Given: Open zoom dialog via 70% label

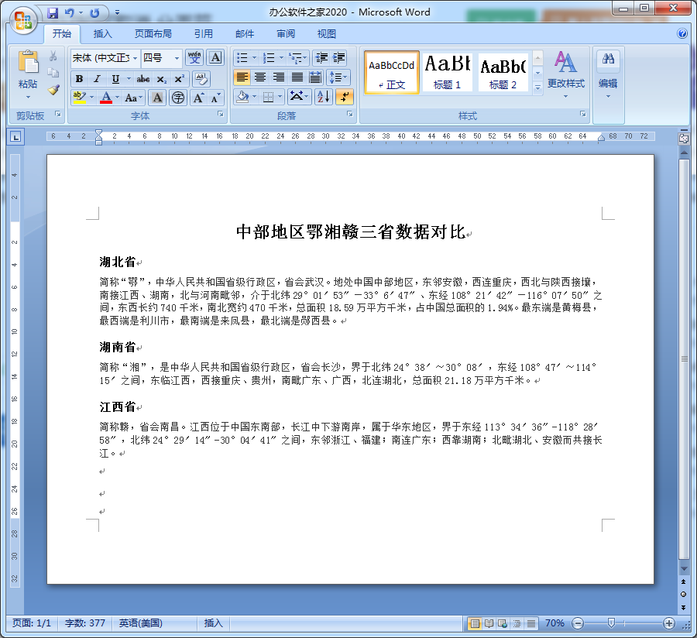Looking at the screenshot, I should (x=555, y=623).
